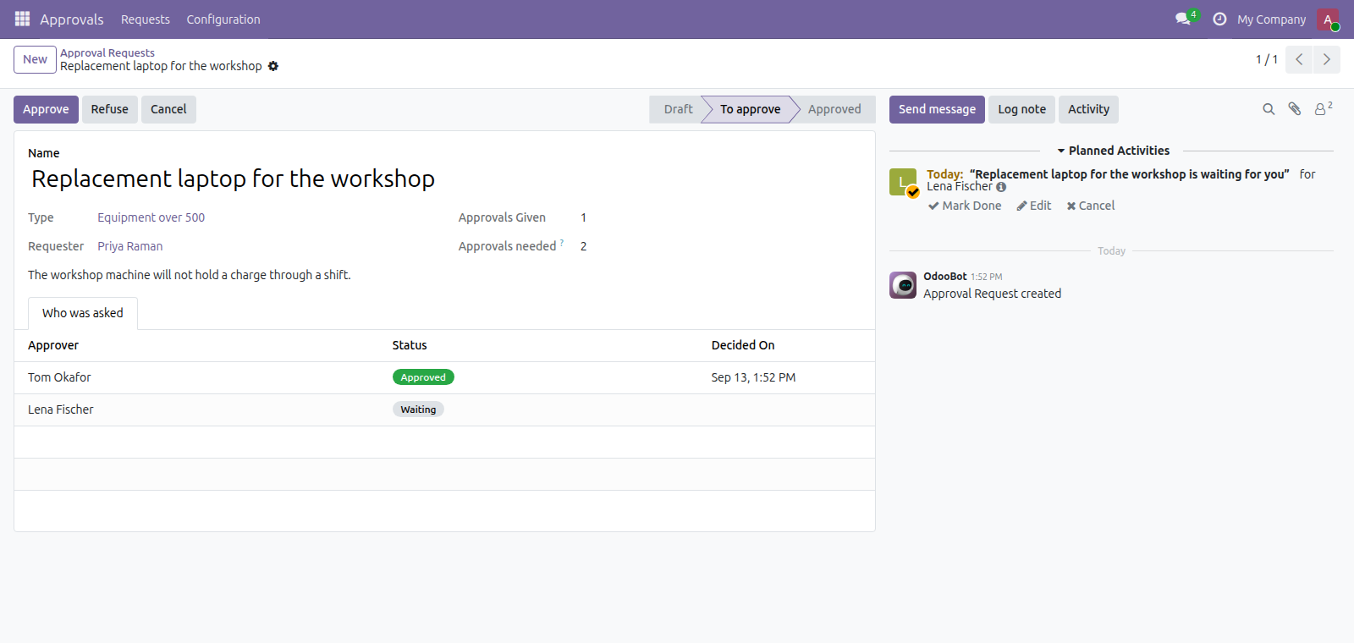
Task: Click Send message button
Action: 937,109
